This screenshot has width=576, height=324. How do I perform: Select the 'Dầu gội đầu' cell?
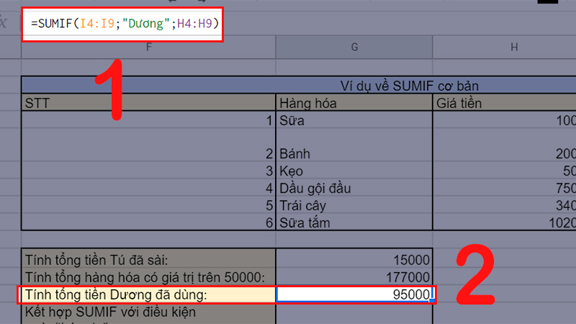(354, 189)
